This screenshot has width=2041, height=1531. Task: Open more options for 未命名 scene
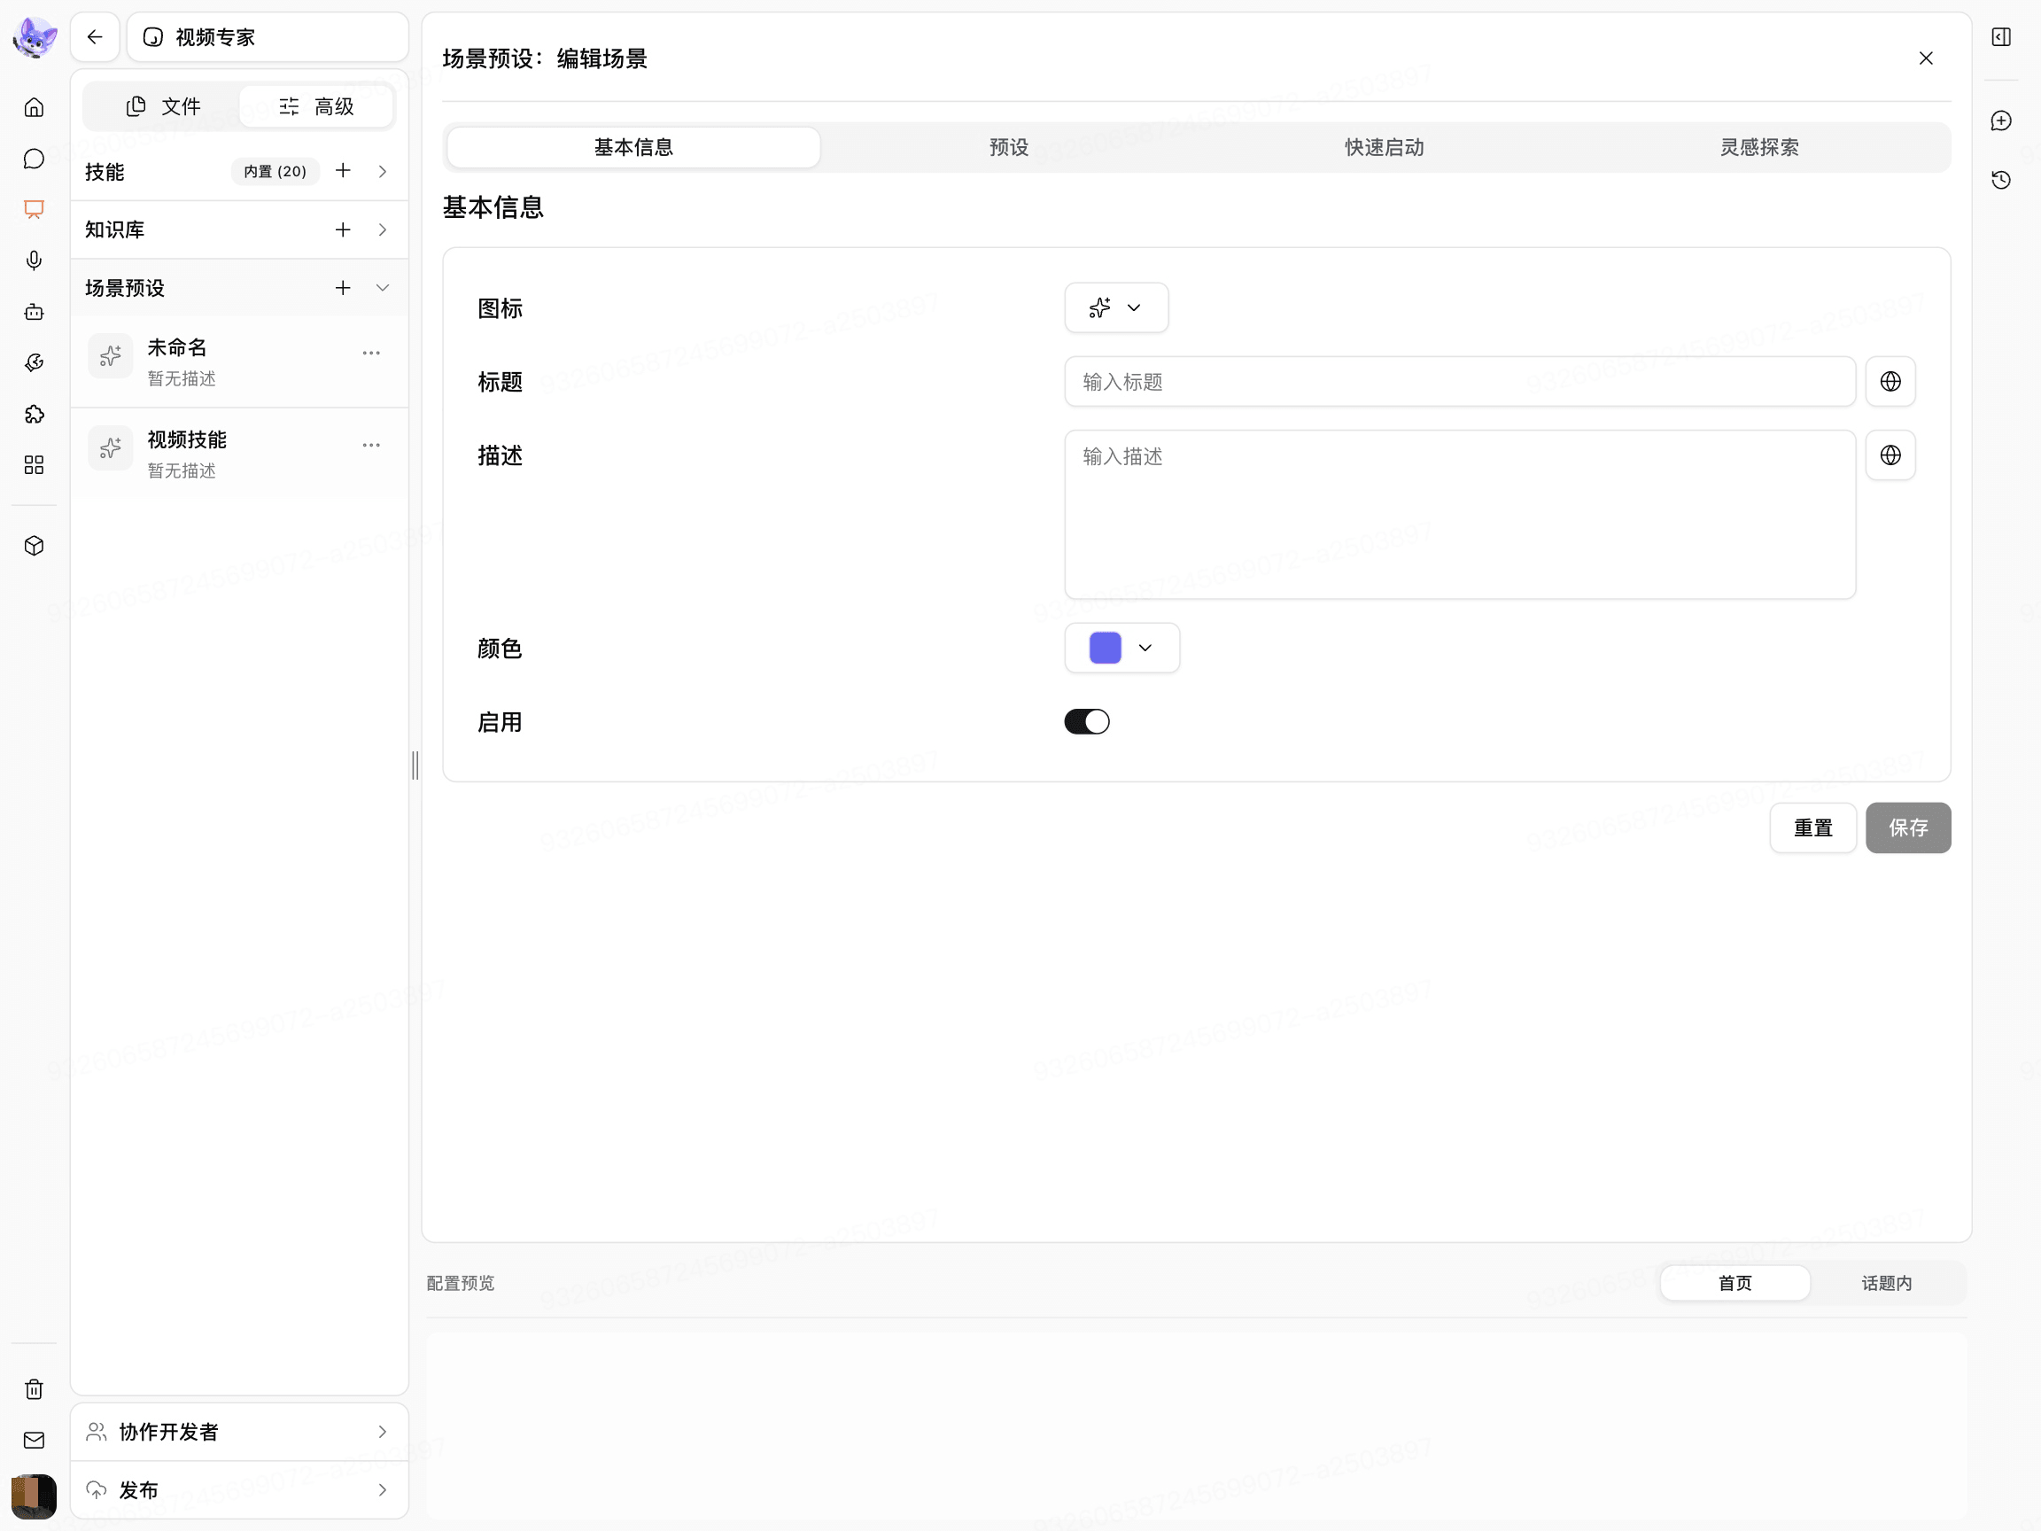coord(372,354)
